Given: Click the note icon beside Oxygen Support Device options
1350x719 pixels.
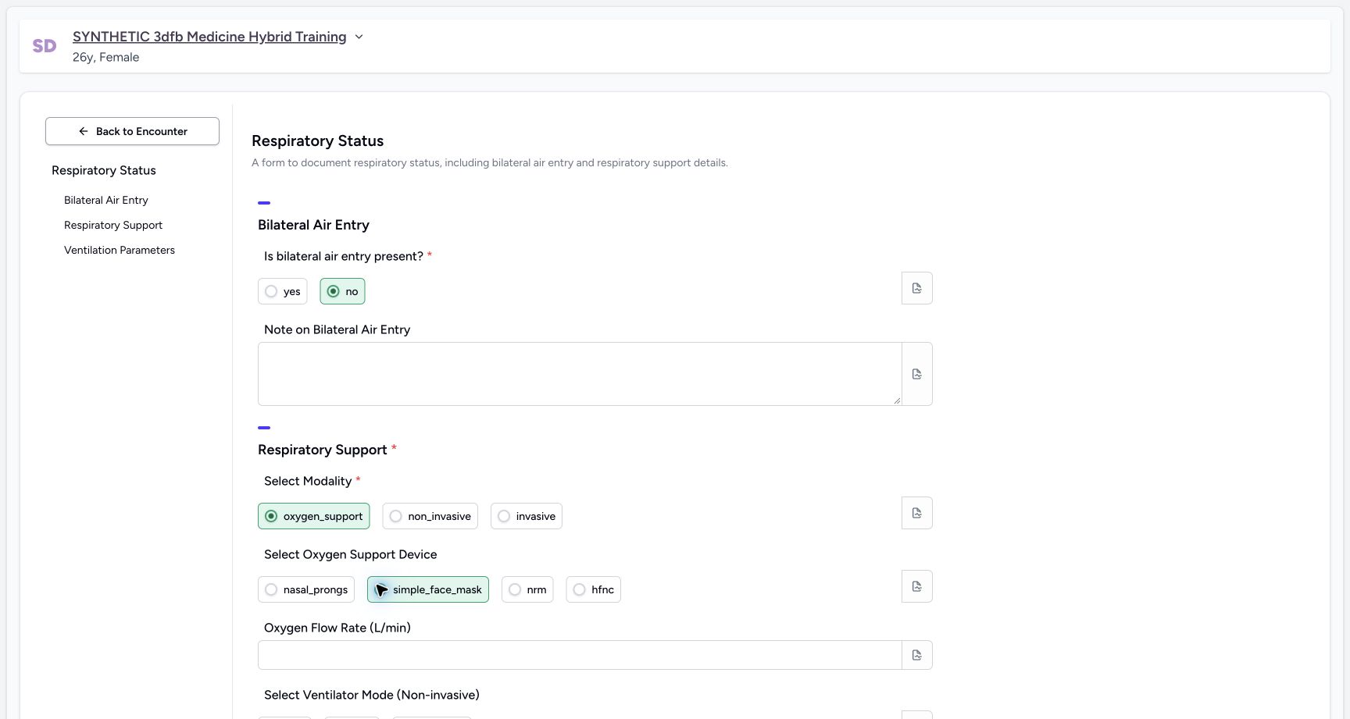Looking at the screenshot, I should click(916, 586).
